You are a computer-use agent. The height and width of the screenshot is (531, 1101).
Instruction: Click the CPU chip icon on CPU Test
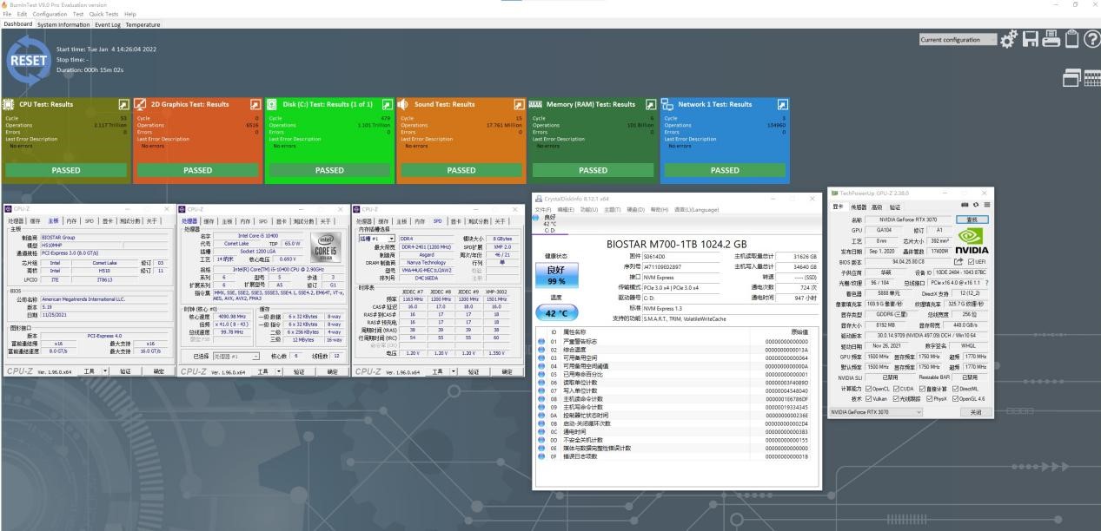[10, 104]
